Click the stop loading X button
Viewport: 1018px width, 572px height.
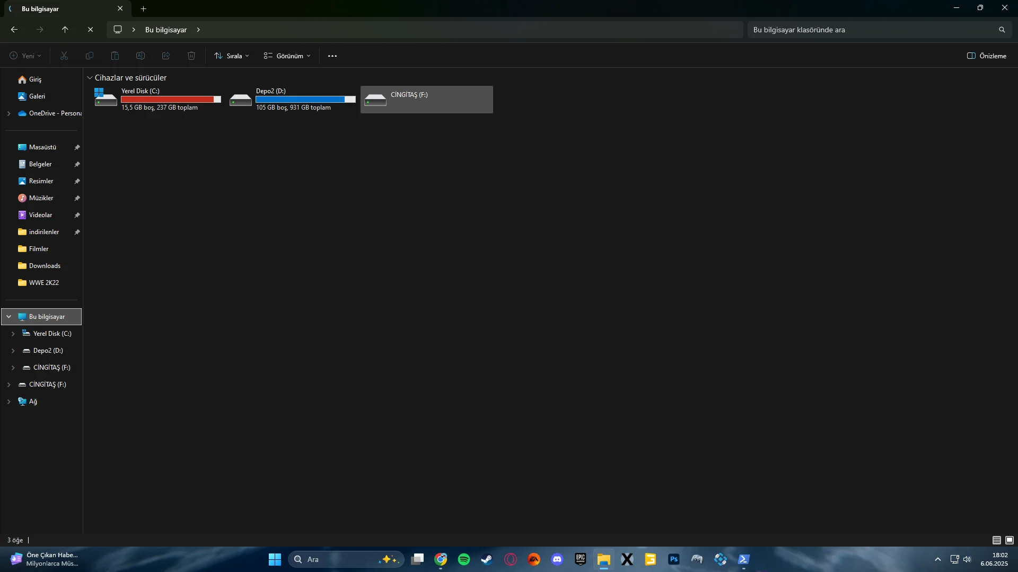point(91,30)
